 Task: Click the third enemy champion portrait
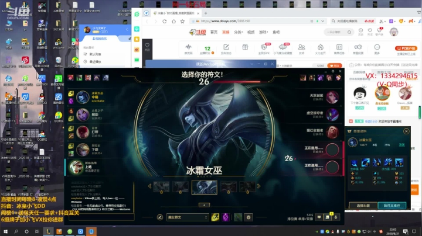click(332, 132)
